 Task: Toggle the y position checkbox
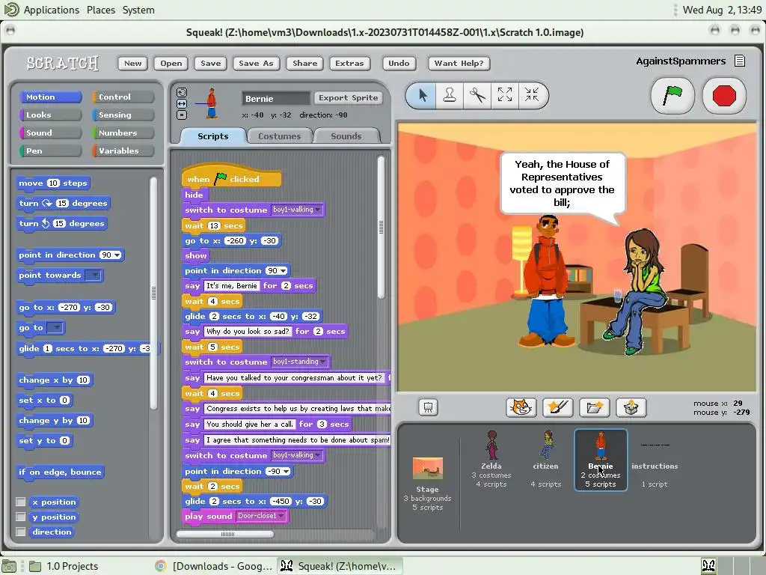click(x=20, y=517)
